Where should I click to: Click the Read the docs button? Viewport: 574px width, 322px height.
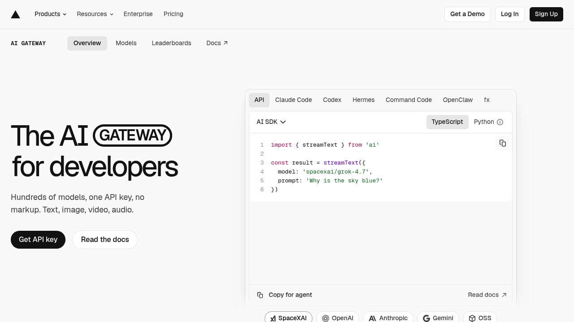click(x=105, y=240)
